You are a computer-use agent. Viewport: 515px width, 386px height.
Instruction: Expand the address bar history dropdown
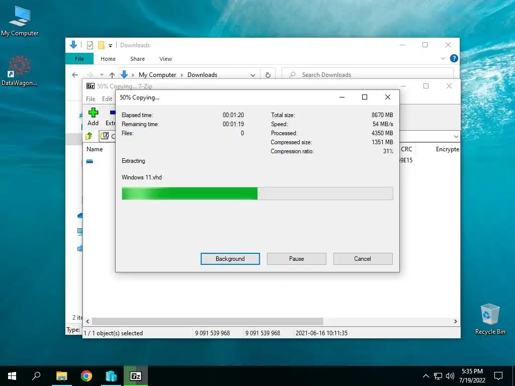click(253, 75)
